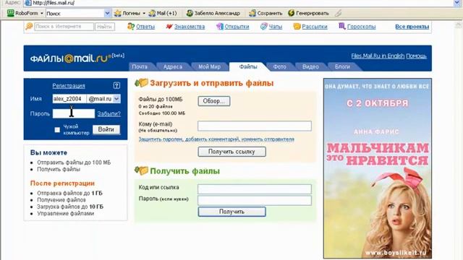
Task: Toggle the Чужой компьютер checkbox
Action: [57, 130]
